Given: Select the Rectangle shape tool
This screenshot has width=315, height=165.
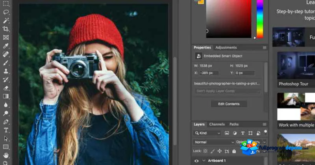Looking at the screenshot, I should click(x=6, y=147).
